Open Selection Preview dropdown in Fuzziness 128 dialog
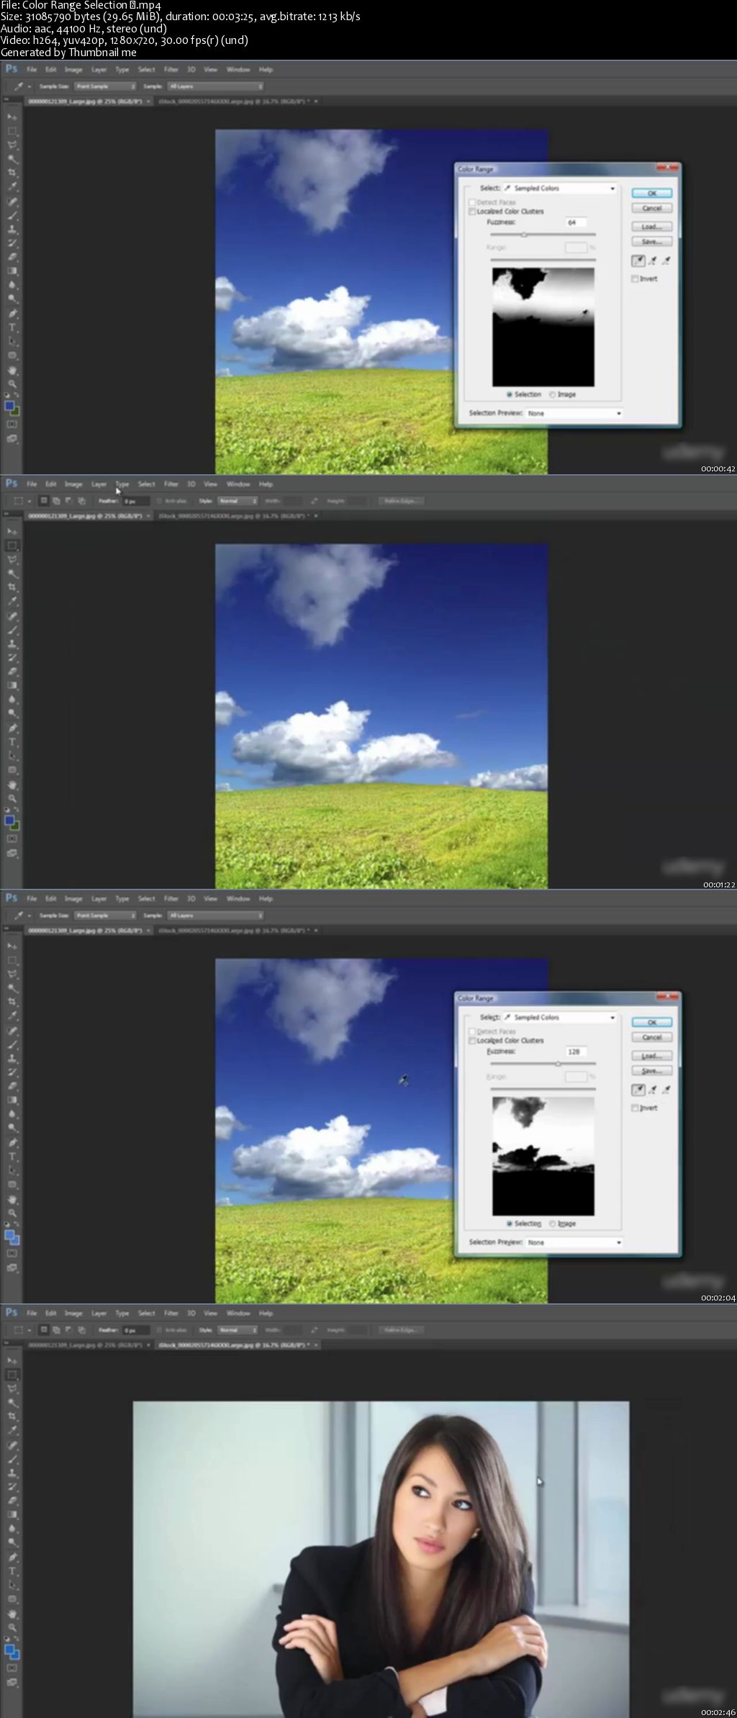The height and width of the screenshot is (1718, 737). (x=574, y=1242)
